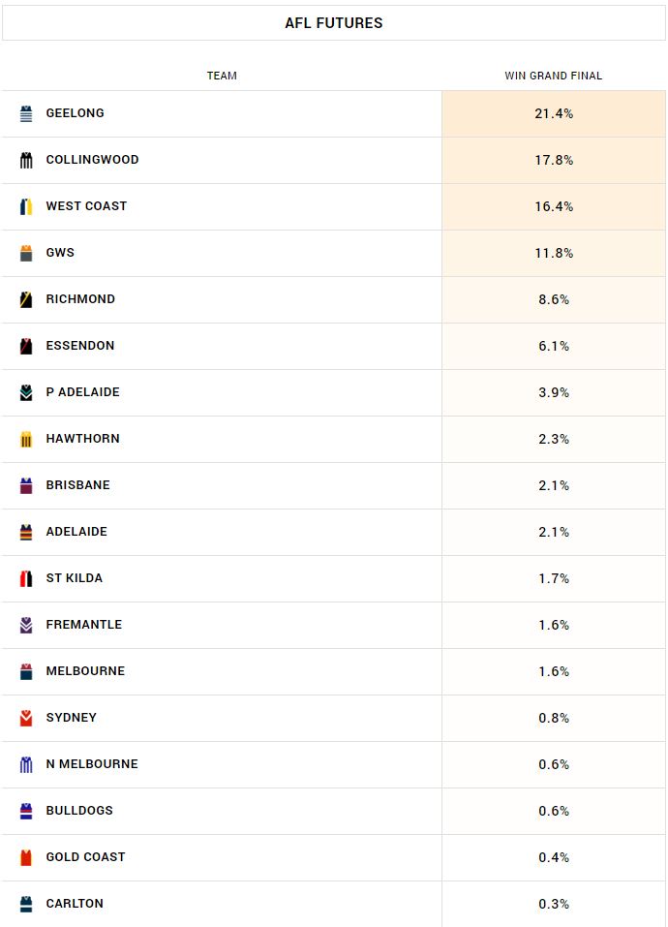The width and height of the screenshot is (668, 927).
Task: Open the ESSENDON team name
Action: click(80, 345)
